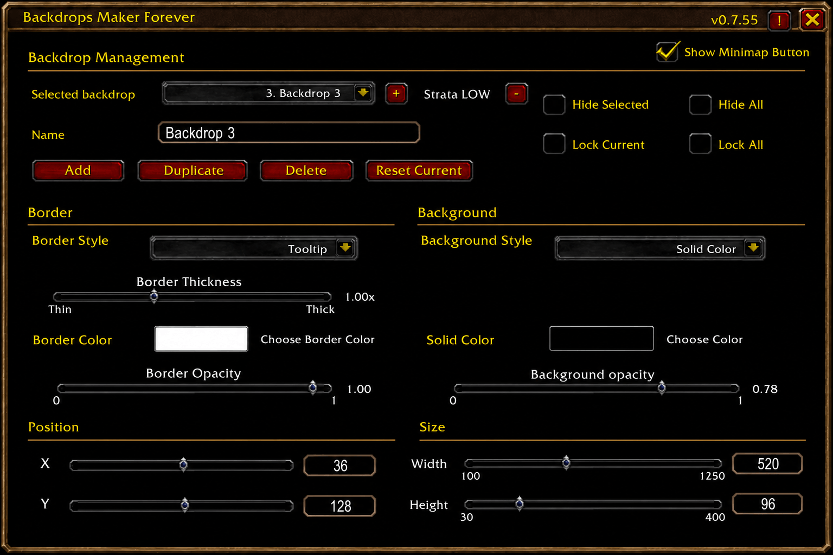
Task: Click the 'Choose Color' label
Action: [704, 339]
